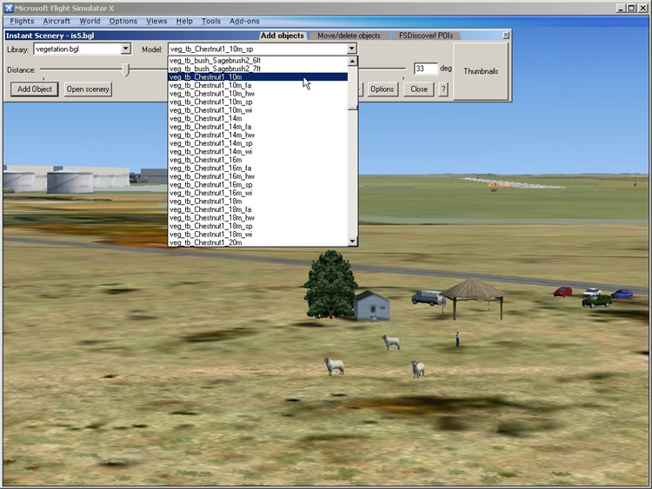Click the Close button in Instant Scenery

coord(419,89)
